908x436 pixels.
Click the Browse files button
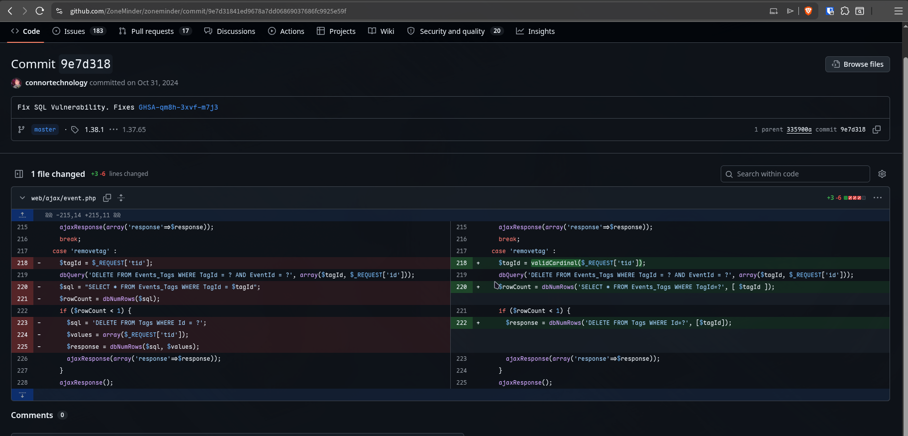[x=858, y=64]
